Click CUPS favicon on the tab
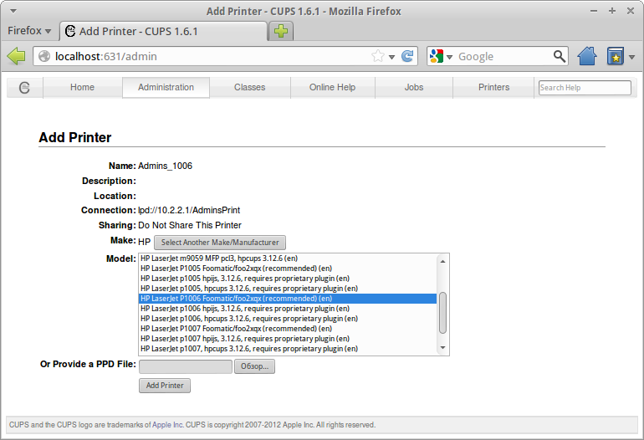Screen dimensions: 644x440 pos(70,31)
